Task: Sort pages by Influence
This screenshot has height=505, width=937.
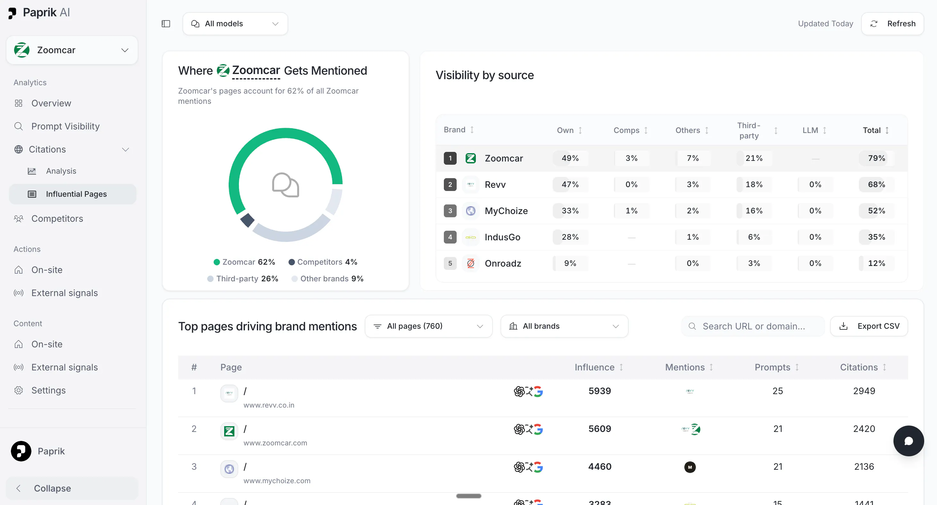Action: 621,367
